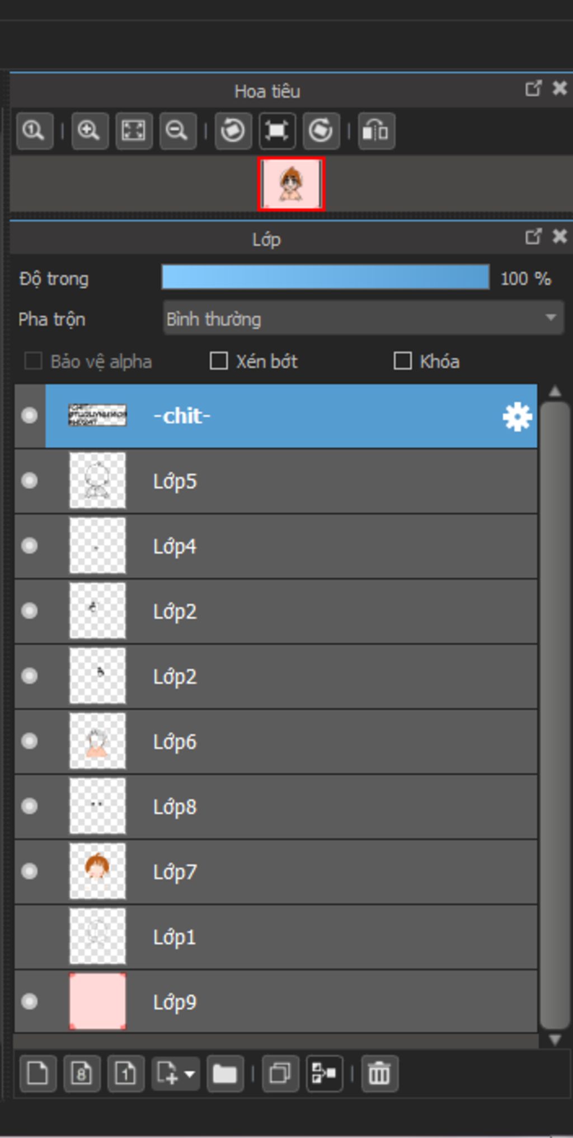The image size is (573, 1138).
Task: Open the -chit- layer settings gear
Action: click(x=517, y=416)
